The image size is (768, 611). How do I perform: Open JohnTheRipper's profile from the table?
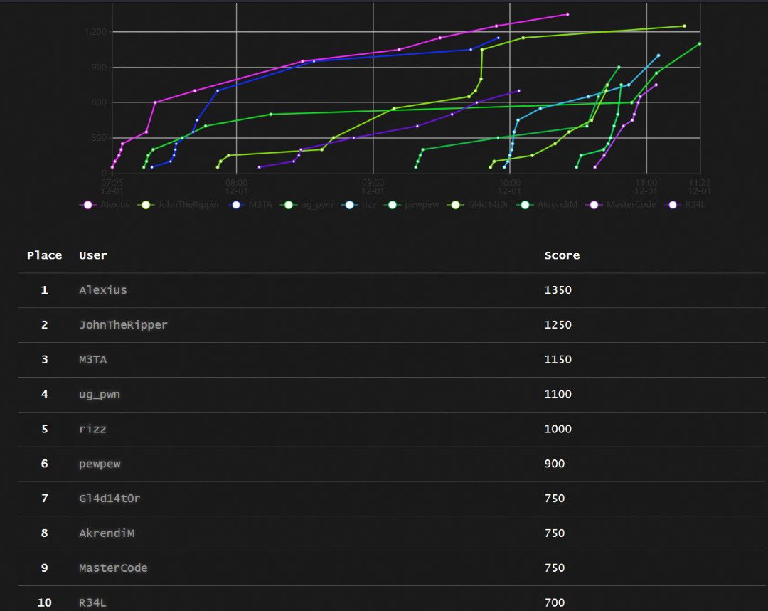(124, 325)
